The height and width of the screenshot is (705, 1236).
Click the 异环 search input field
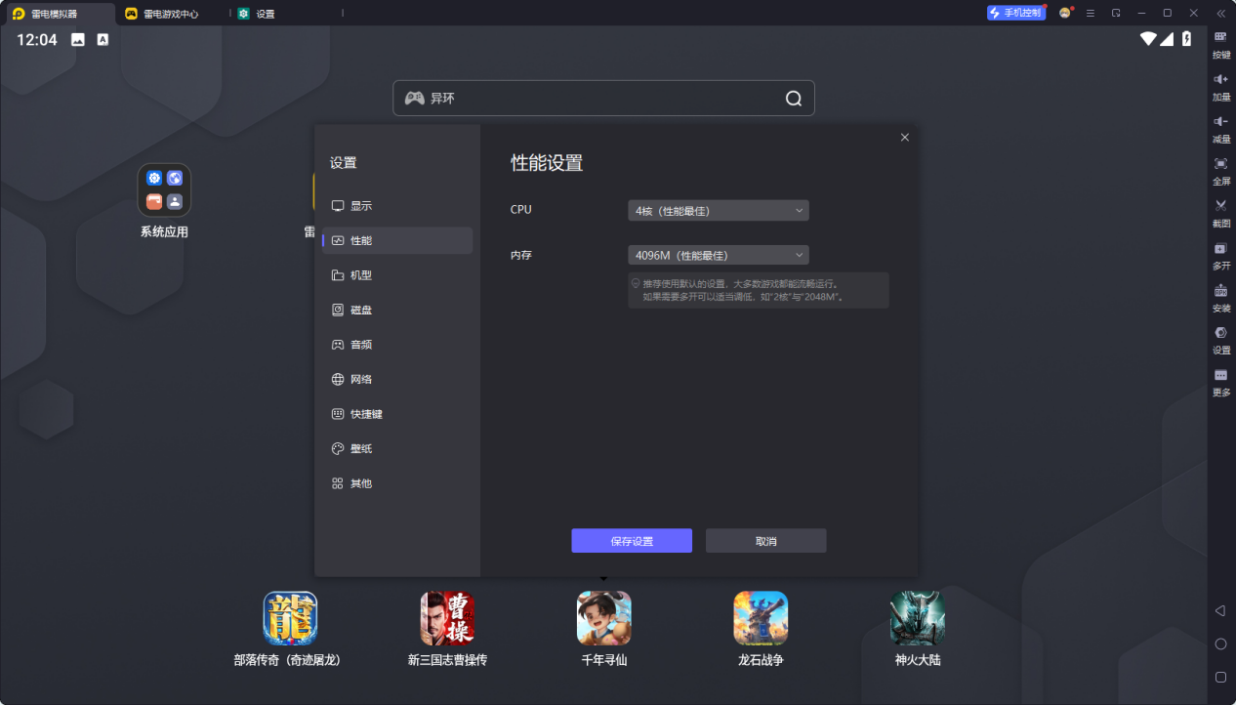(x=603, y=98)
